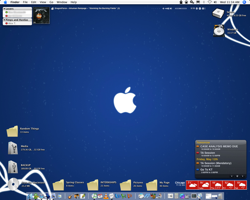Click the menu bar clock Wed 11:34 AM
The image size is (250, 200).
pyautogui.click(x=230, y=2)
